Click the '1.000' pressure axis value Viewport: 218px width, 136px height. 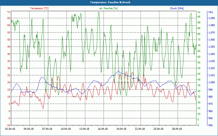point(212,82)
